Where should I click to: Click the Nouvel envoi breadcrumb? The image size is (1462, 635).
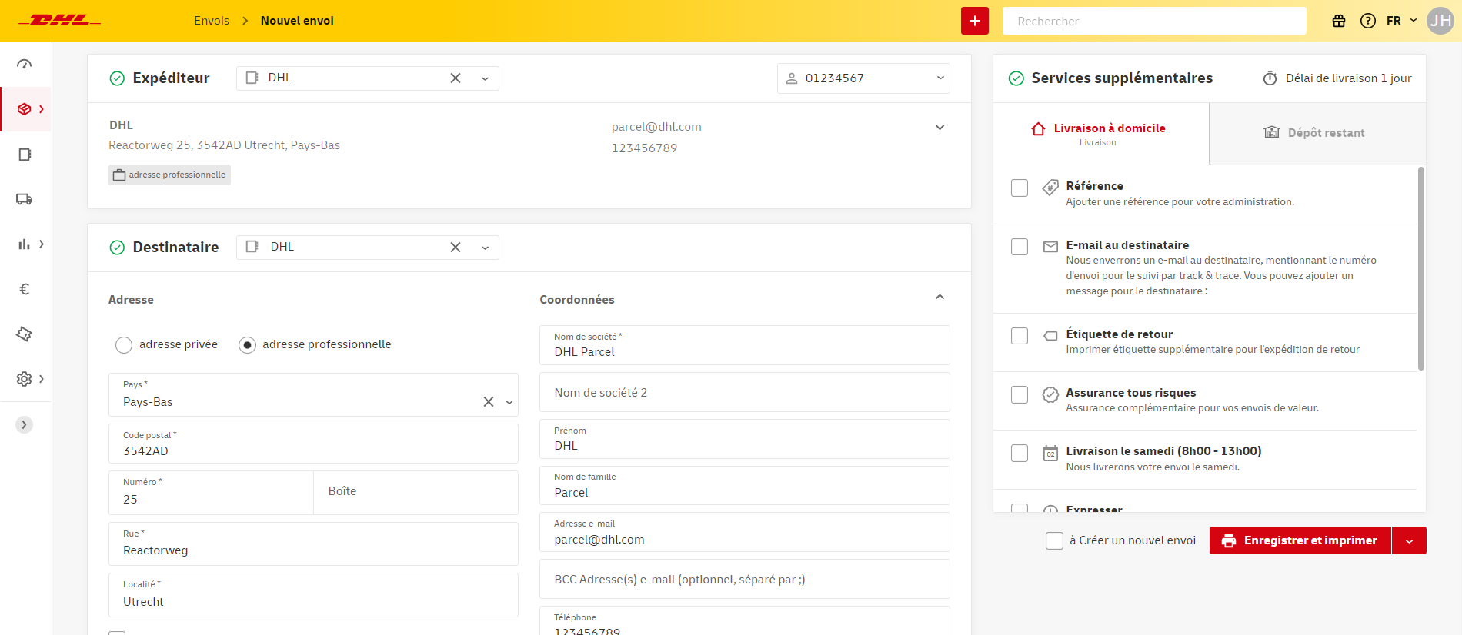click(297, 21)
